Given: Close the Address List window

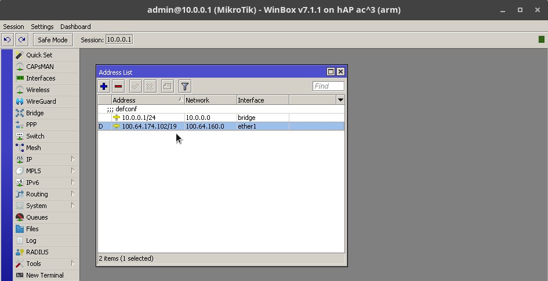Looking at the screenshot, I should point(340,72).
